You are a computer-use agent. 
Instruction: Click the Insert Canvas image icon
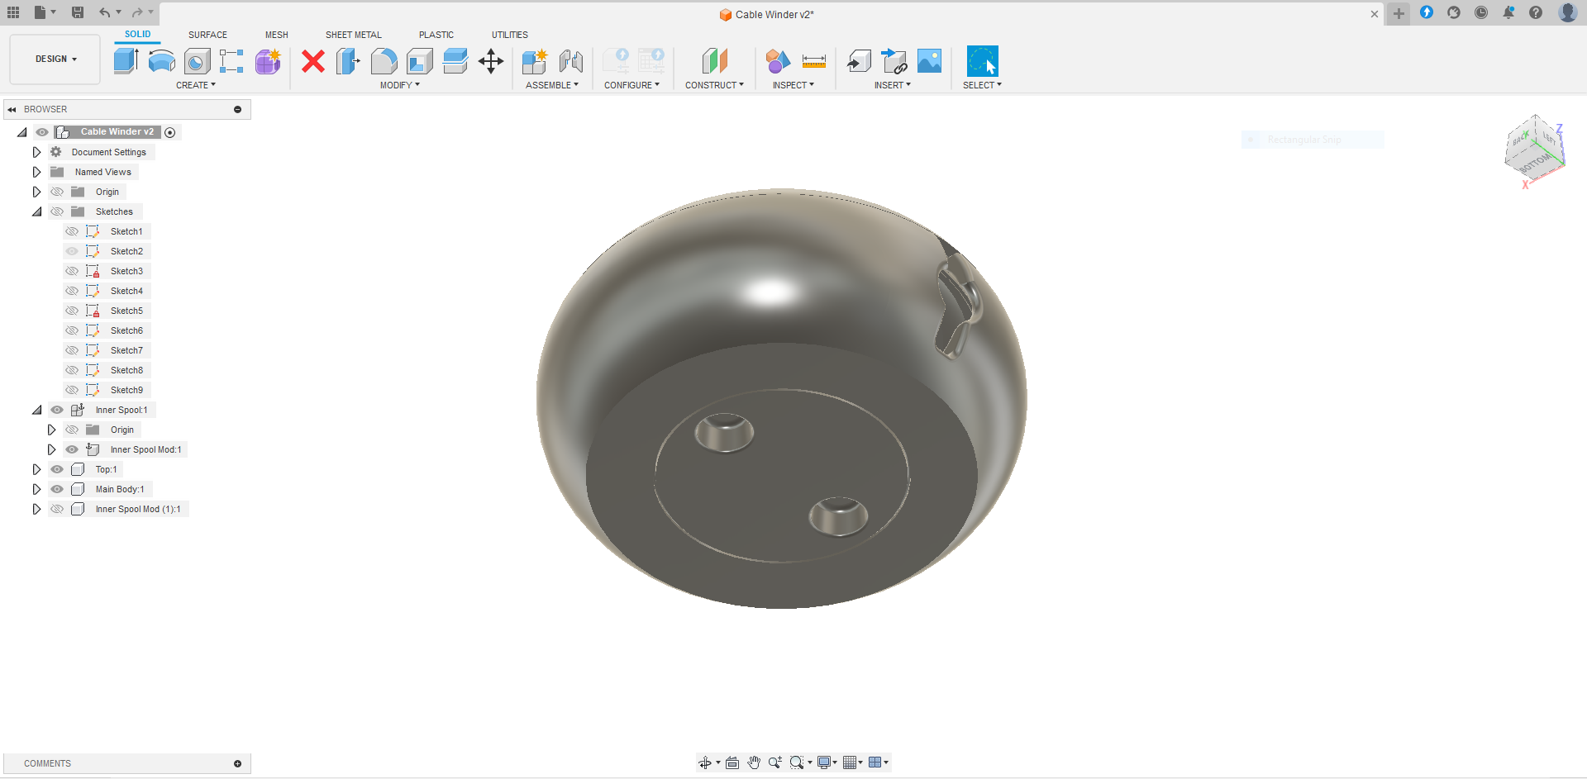[x=930, y=61]
